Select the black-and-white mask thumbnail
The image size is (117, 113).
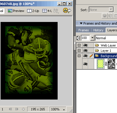tap(111, 64)
